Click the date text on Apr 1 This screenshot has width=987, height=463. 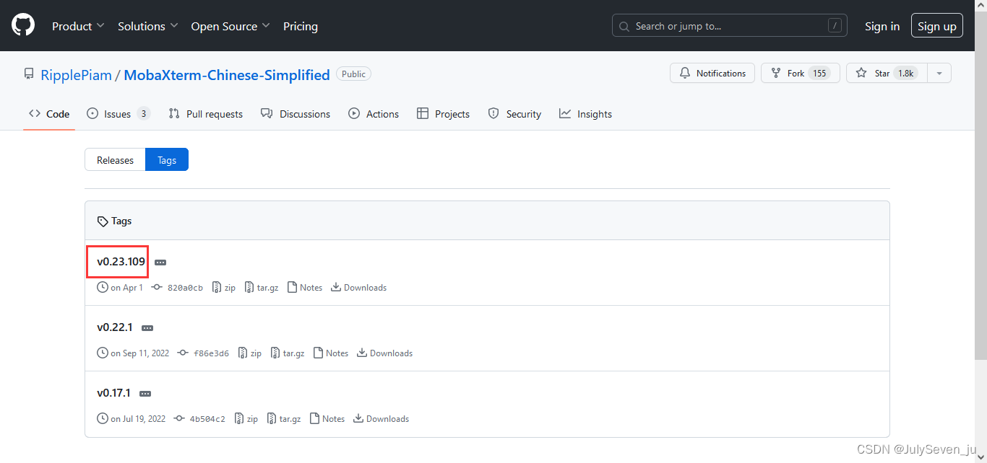127,288
